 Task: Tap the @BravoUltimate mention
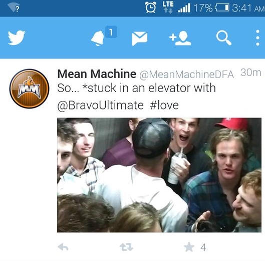point(100,105)
